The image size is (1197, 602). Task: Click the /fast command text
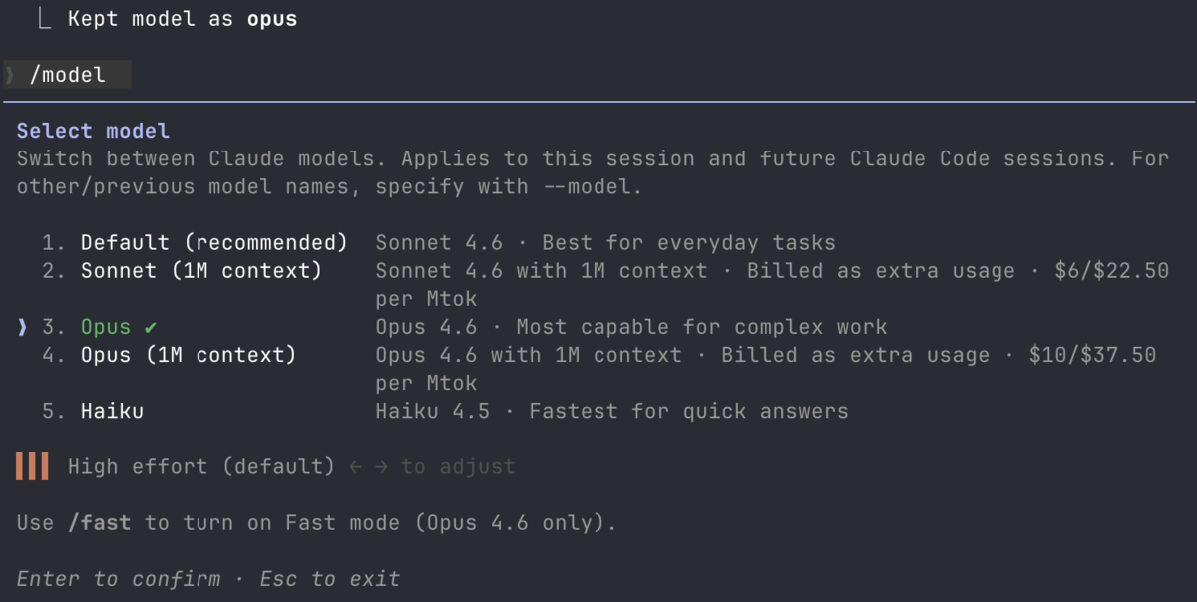(99, 523)
